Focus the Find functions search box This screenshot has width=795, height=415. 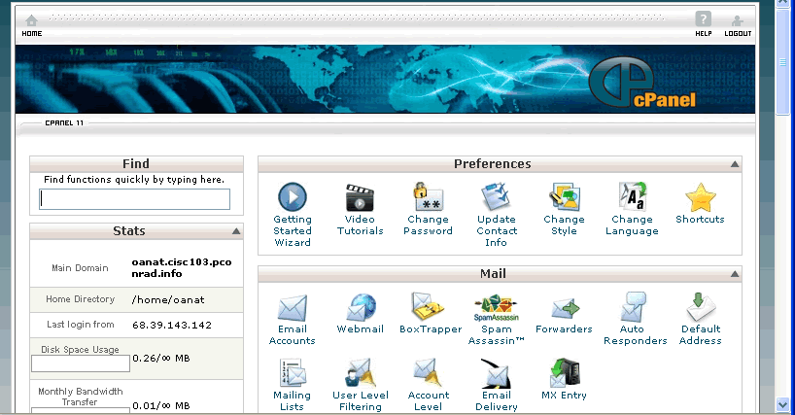point(134,199)
